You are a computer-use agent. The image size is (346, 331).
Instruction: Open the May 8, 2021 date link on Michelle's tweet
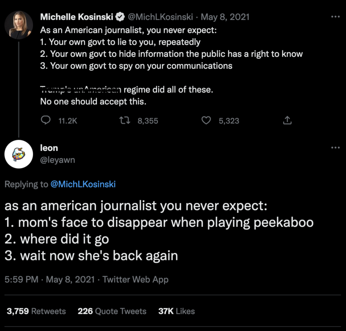(x=225, y=17)
